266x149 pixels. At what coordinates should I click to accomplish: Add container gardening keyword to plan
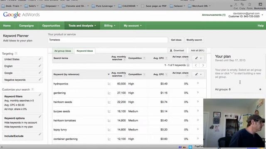tap(198, 138)
